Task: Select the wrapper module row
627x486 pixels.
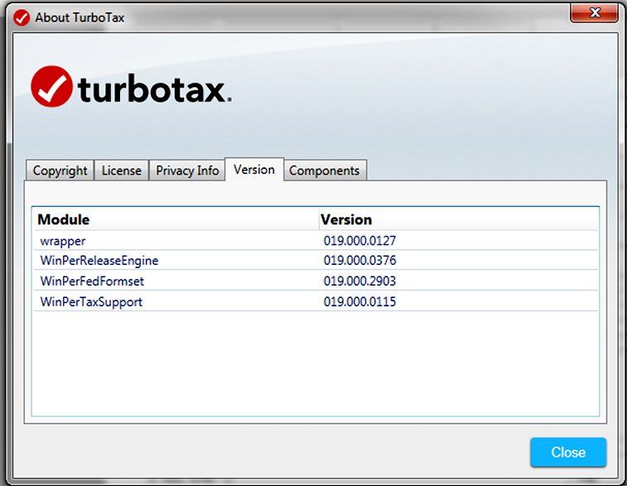Action: pyautogui.click(x=316, y=241)
